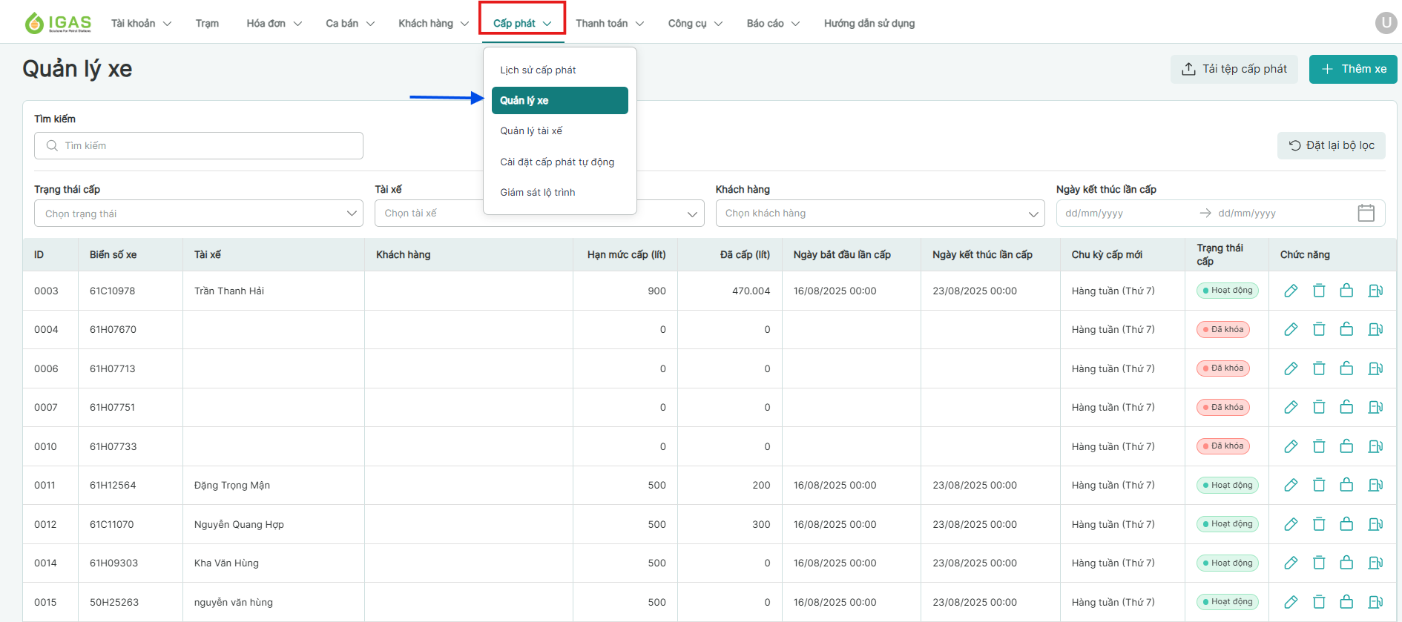The image size is (1402, 622).
Task: Click the Tải tệp cấp phát upload button
Action: 1234,69
